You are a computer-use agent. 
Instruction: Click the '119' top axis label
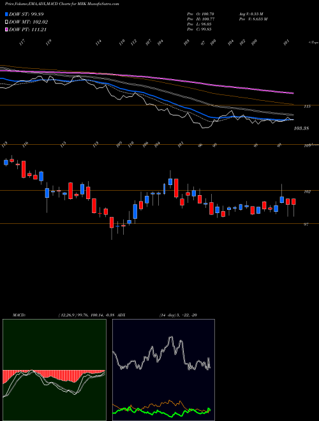click(48, 42)
